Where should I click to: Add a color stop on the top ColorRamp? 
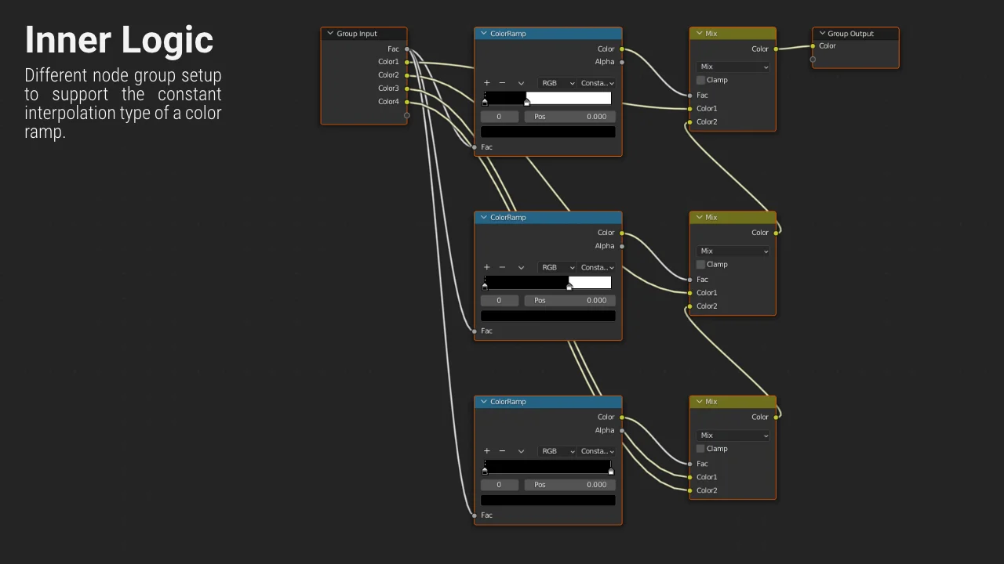coord(486,82)
